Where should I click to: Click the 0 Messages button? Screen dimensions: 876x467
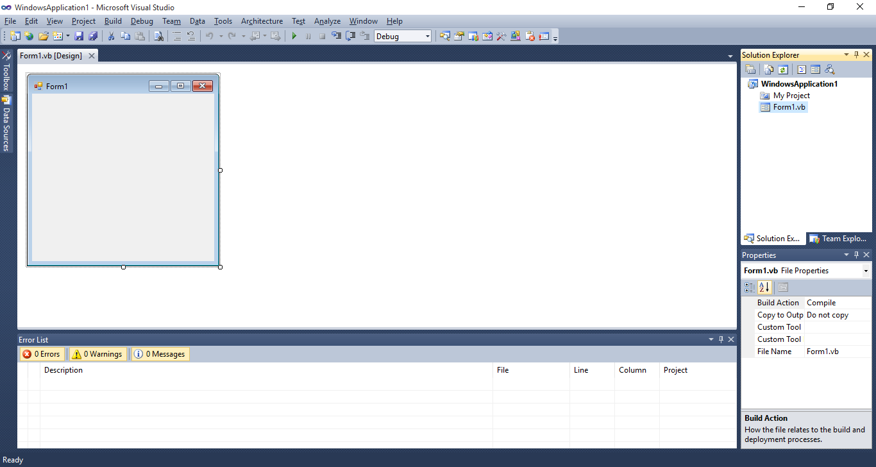tap(160, 353)
